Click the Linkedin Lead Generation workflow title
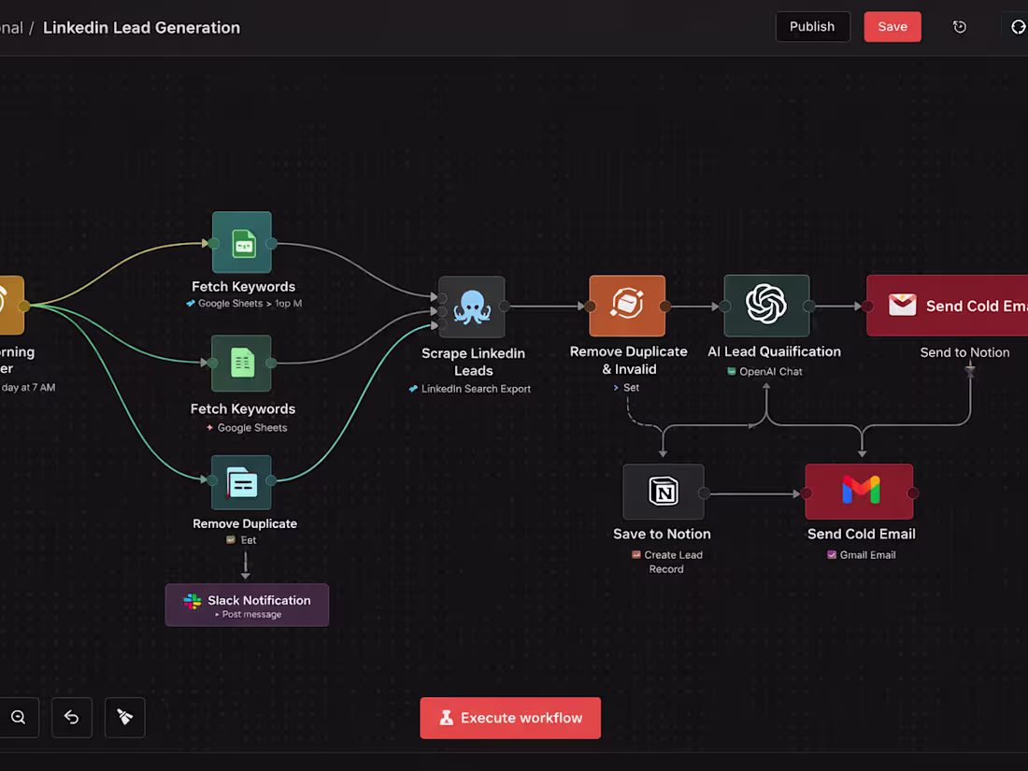Image resolution: width=1028 pixels, height=771 pixels. coord(142,27)
